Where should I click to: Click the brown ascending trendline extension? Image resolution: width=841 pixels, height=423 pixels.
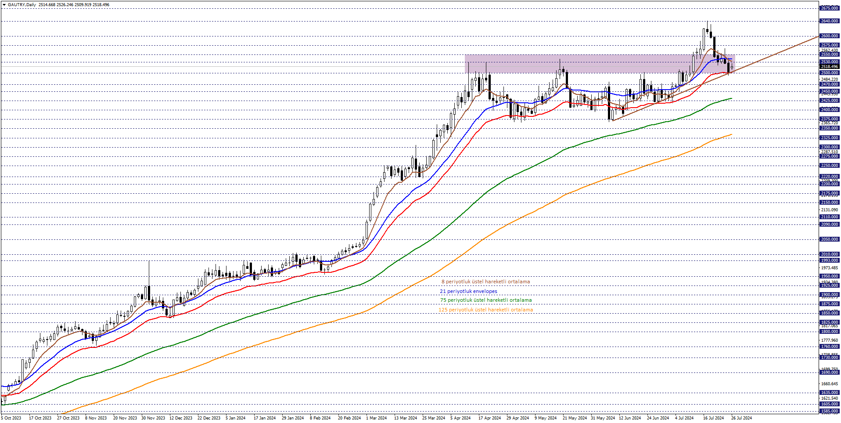pos(777,53)
